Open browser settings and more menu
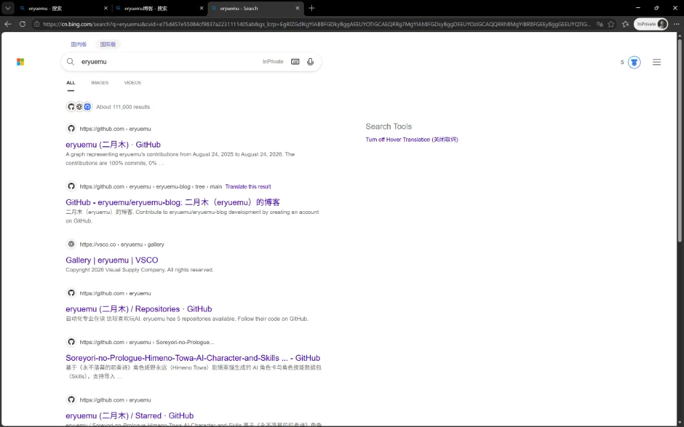The width and height of the screenshot is (684, 427). (676, 24)
